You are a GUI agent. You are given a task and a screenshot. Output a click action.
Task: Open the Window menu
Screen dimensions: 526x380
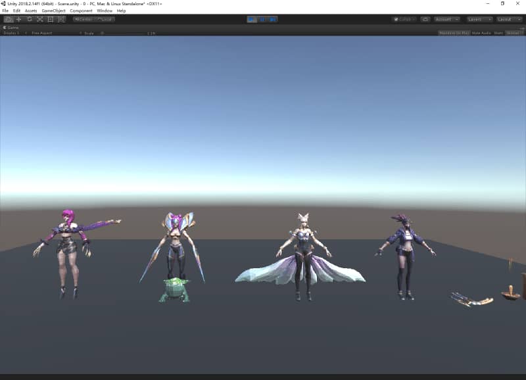tap(105, 11)
